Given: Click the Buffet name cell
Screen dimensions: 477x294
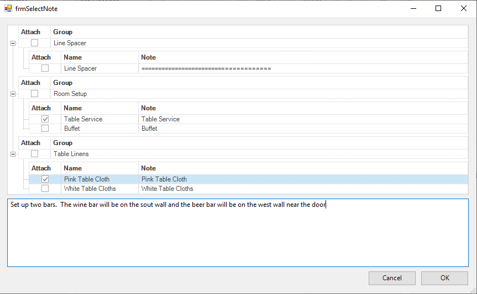Looking at the screenshot, I should pos(100,129).
